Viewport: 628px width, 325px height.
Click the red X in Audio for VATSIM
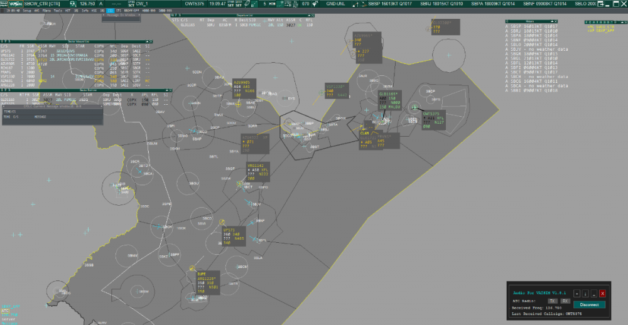point(602,293)
